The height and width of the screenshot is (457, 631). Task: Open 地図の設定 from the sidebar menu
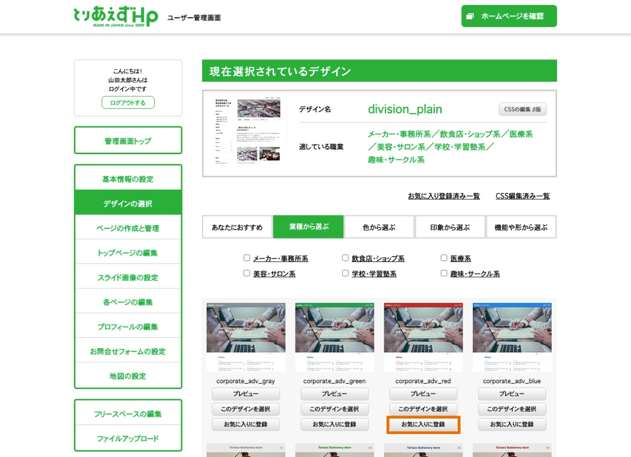point(128,376)
